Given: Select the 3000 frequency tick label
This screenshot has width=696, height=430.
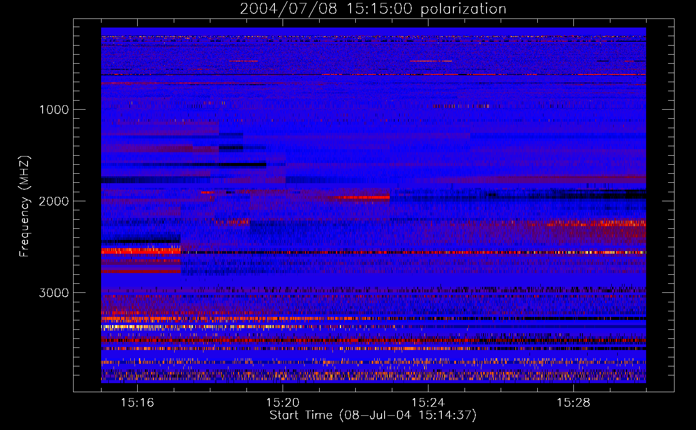Looking at the screenshot, I should tap(54, 293).
